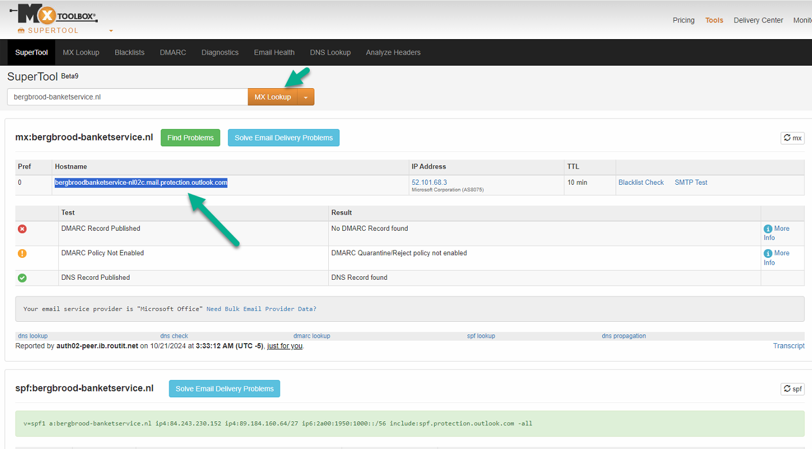Image resolution: width=812 pixels, height=449 pixels.
Task: Open Need Bulk Email Provider Data link
Action: 261,309
